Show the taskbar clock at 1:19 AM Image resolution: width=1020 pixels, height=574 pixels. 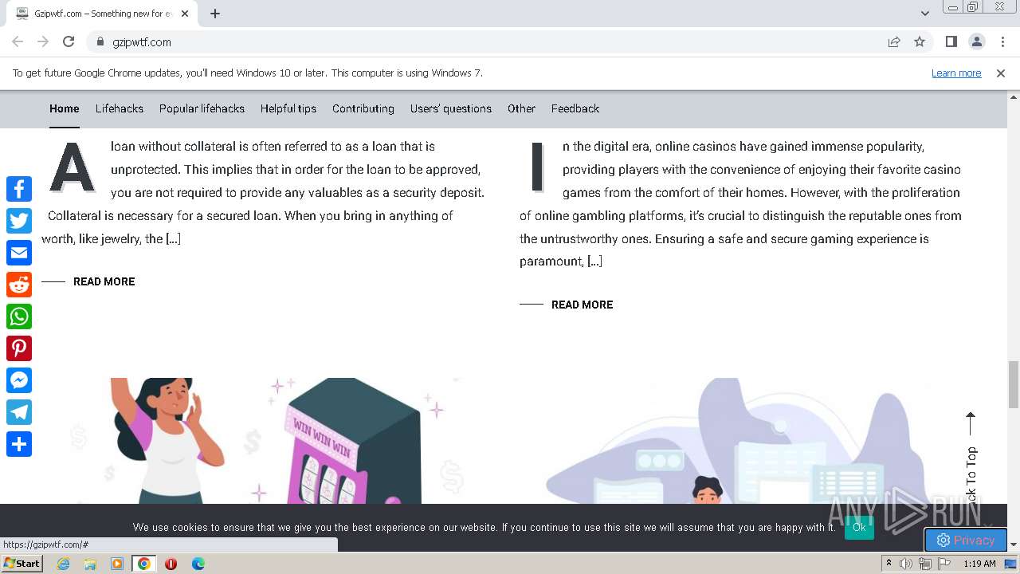(x=979, y=564)
